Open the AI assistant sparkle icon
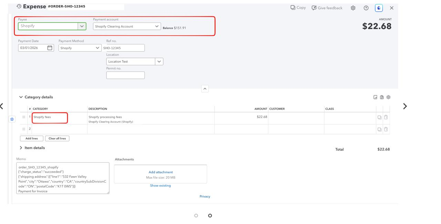 point(379,8)
